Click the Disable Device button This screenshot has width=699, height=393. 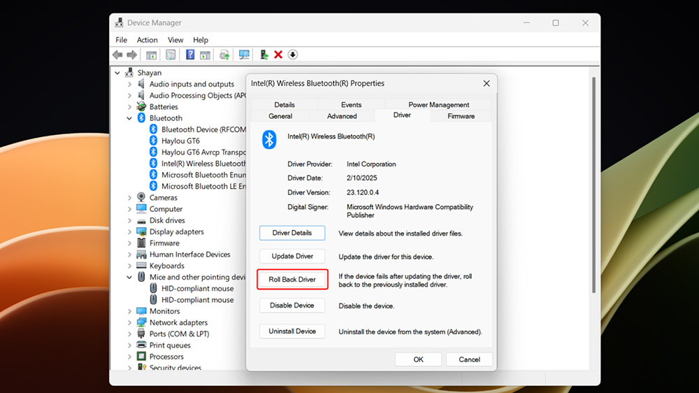[292, 305]
